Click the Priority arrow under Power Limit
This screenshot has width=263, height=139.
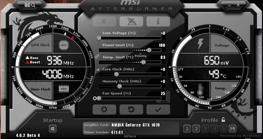[140, 54]
